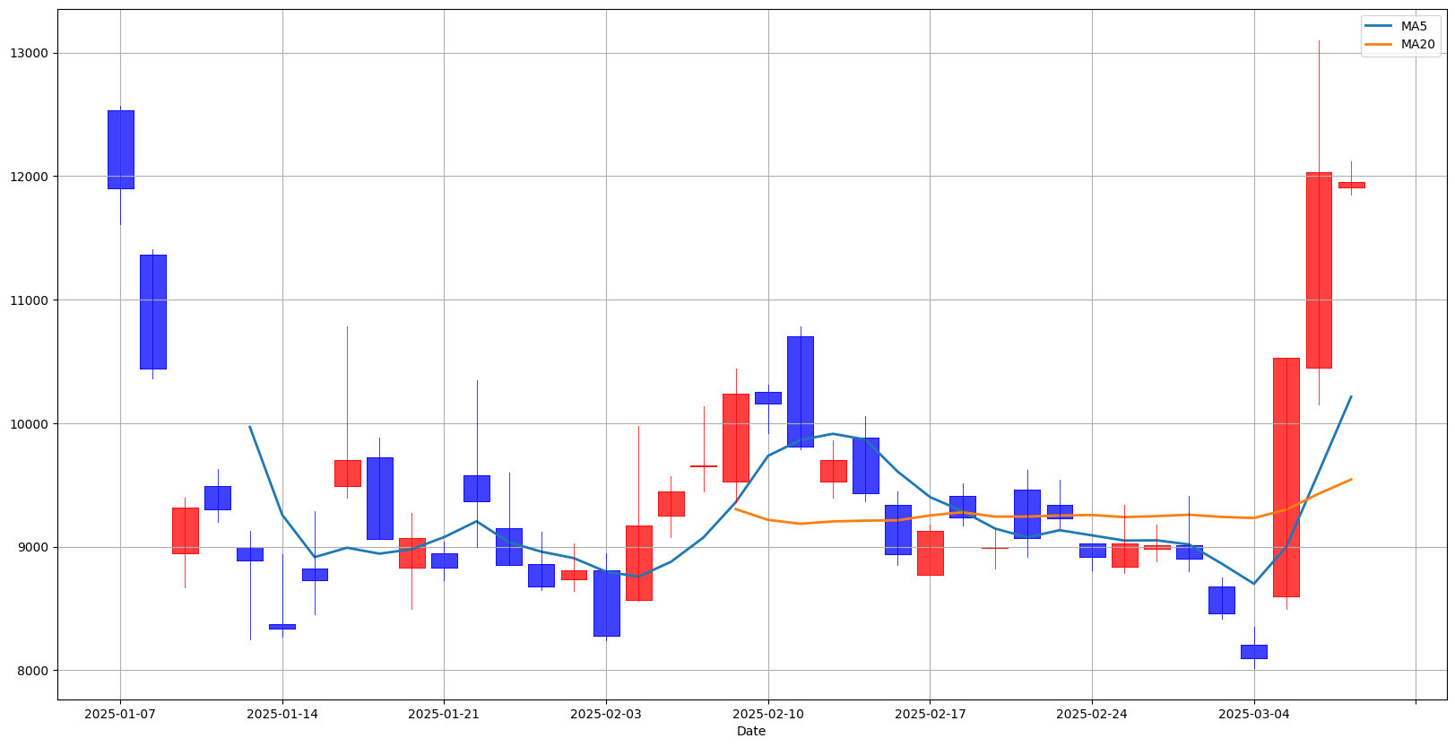Click the 10000 y-axis tick label
The width and height of the screenshot is (1455, 747).
[x=29, y=424]
